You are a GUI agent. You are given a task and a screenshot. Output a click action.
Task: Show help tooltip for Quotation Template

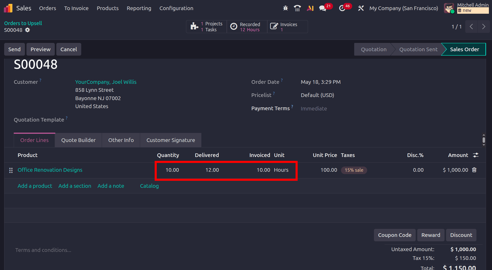click(x=67, y=118)
